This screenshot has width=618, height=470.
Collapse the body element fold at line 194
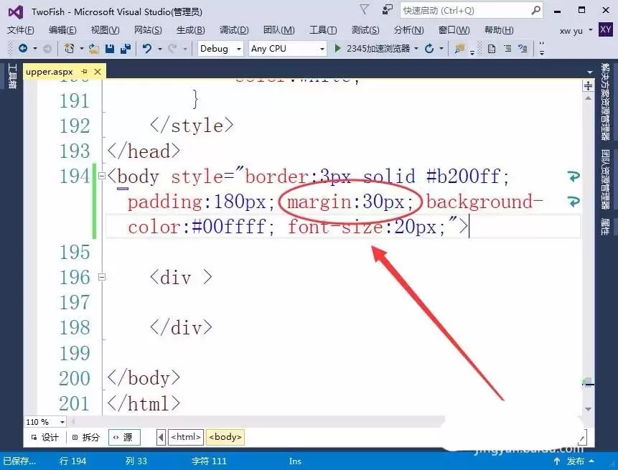point(102,177)
